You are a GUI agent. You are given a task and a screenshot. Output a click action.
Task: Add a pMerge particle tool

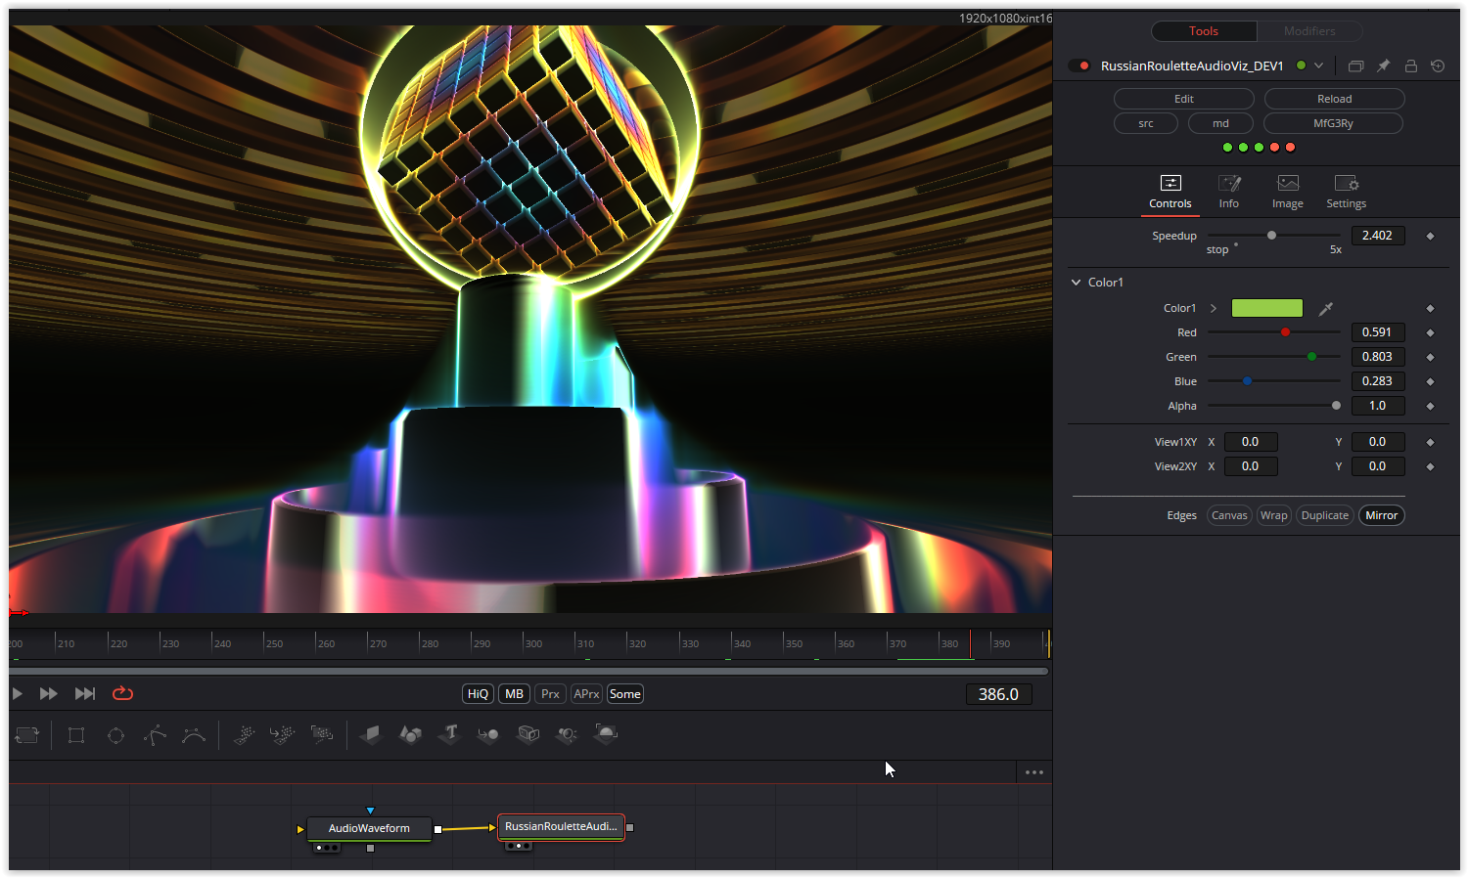(282, 734)
